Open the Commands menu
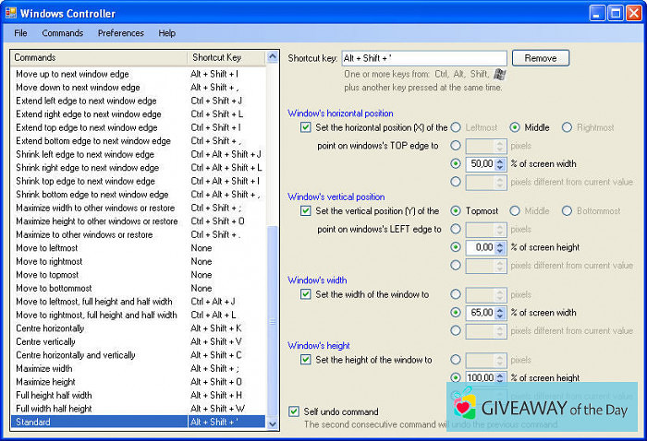The height and width of the screenshot is (441, 647). (62, 33)
